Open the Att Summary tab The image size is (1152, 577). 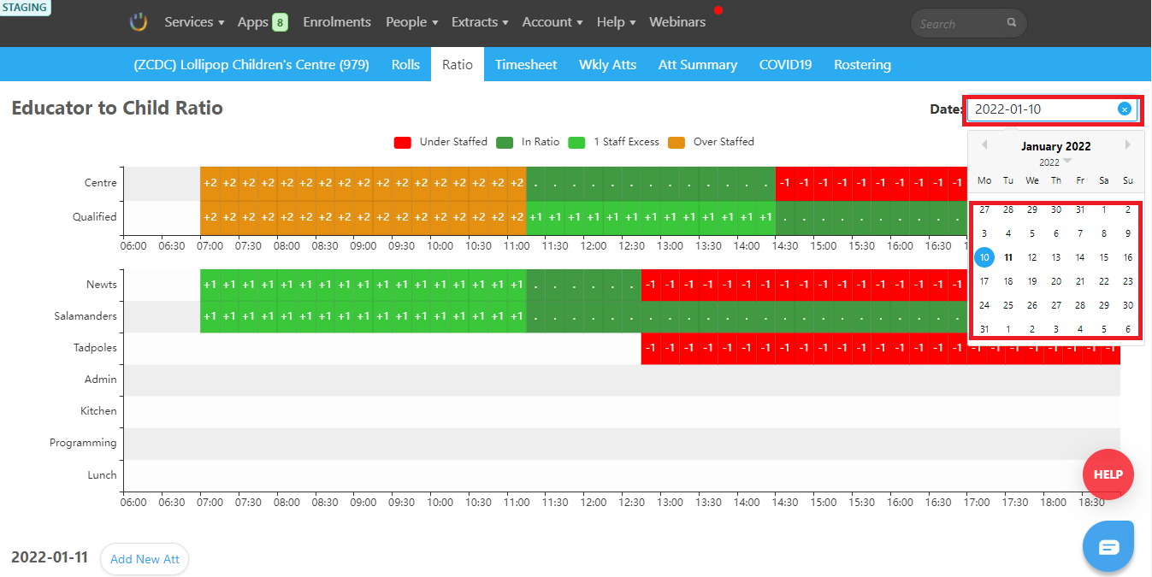click(698, 64)
